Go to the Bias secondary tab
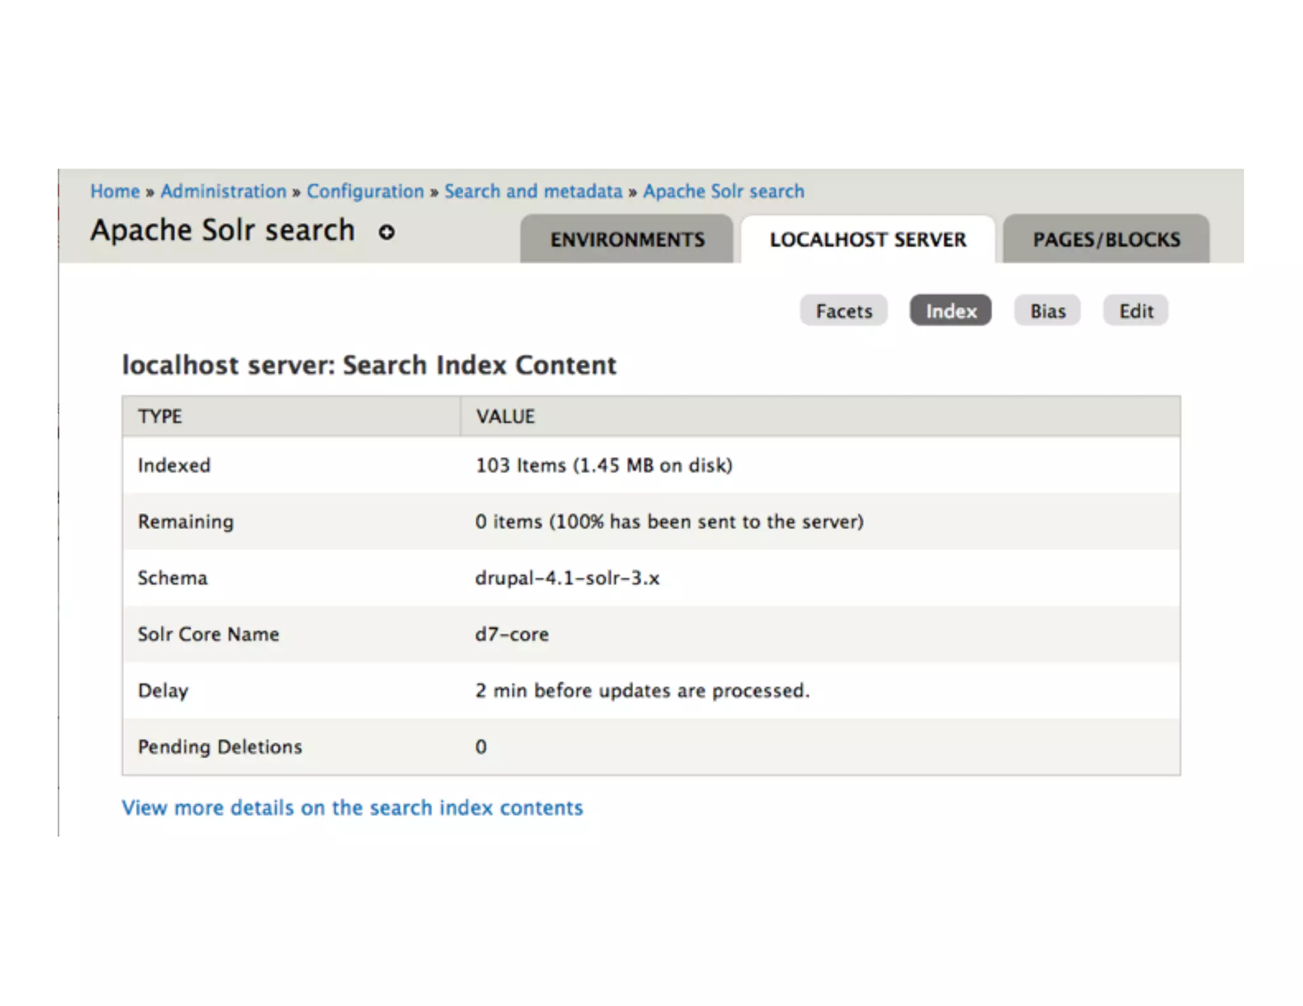This screenshot has height=1006, width=1303. click(x=1047, y=311)
